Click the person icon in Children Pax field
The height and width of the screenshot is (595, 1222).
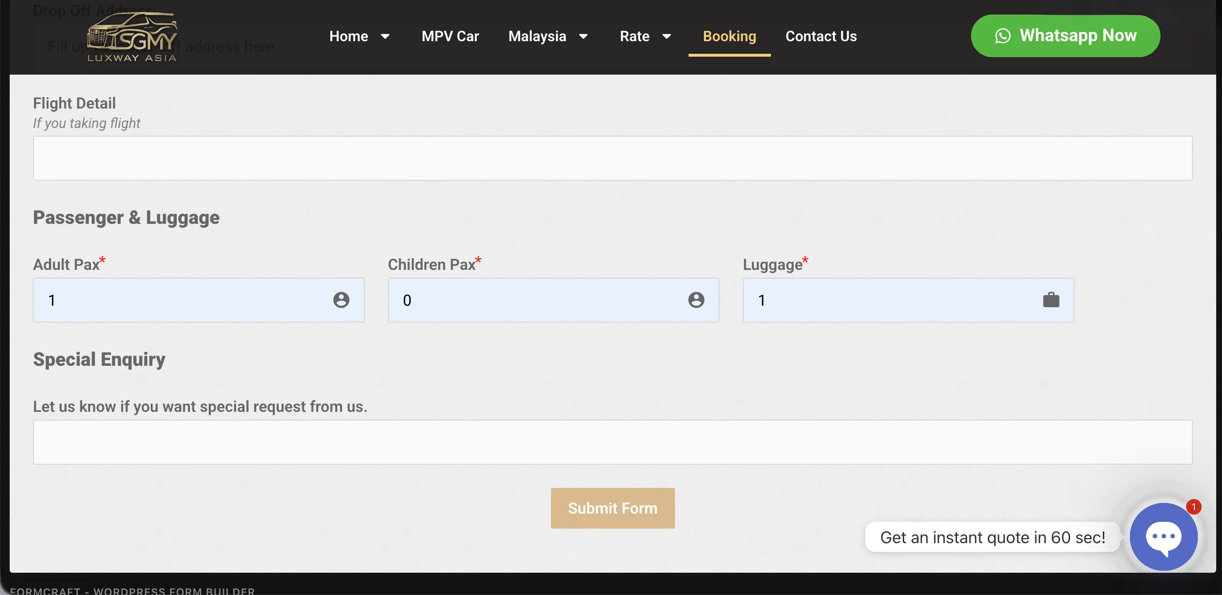click(696, 300)
